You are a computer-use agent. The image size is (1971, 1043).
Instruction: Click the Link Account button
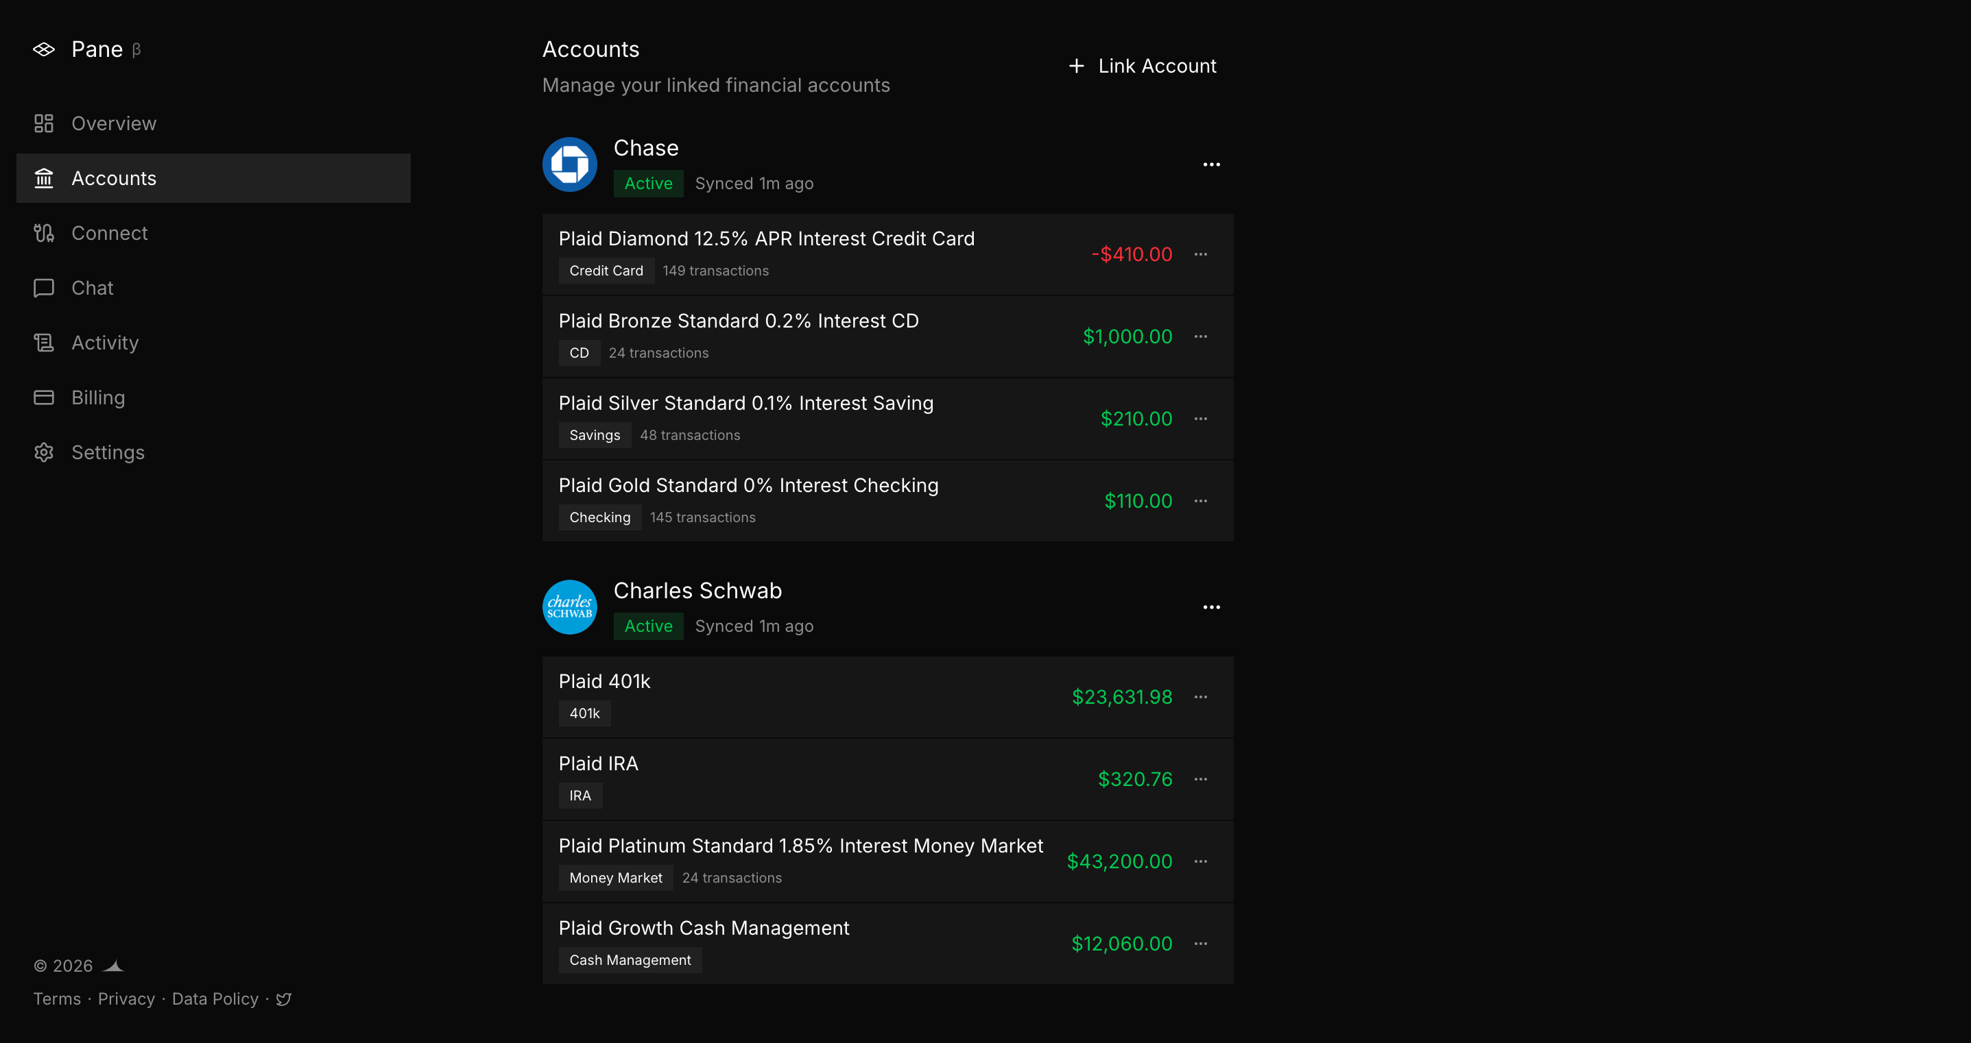point(1142,66)
